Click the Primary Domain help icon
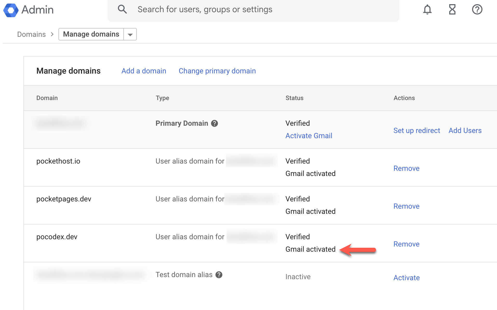The height and width of the screenshot is (310, 497). tap(214, 123)
